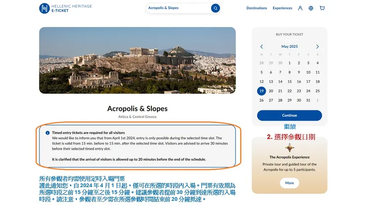Select May 28 in the calendar
365x205 pixels.
click(x=280, y=101)
